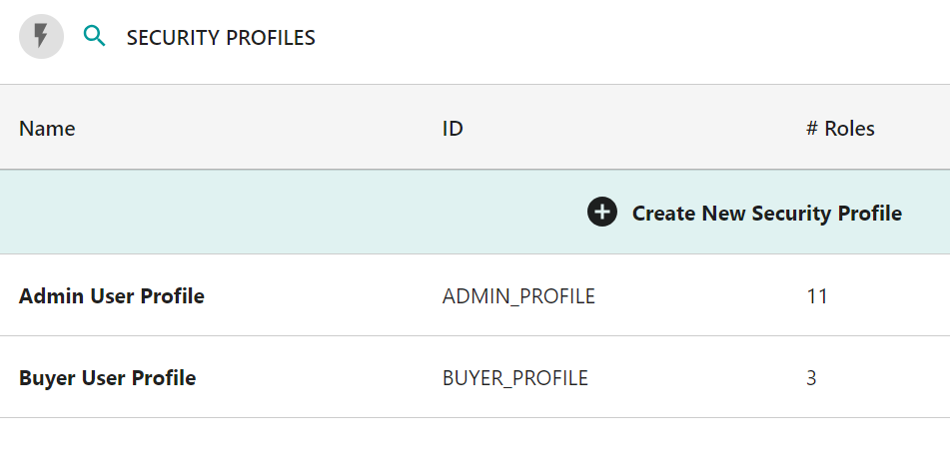Click blank space between ADMIN_PROFILE and 11

(x=699, y=295)
